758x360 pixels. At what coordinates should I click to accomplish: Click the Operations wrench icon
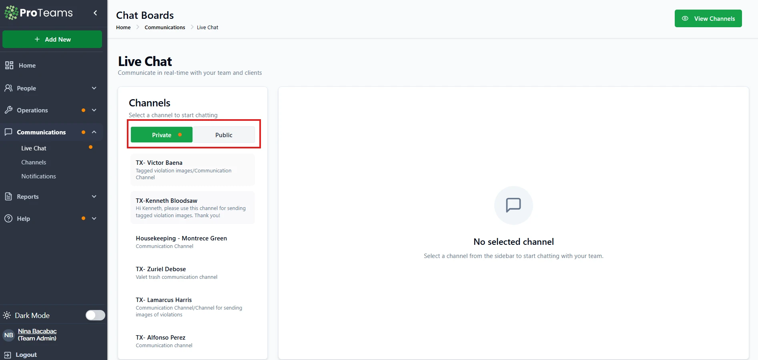point(8,110)
